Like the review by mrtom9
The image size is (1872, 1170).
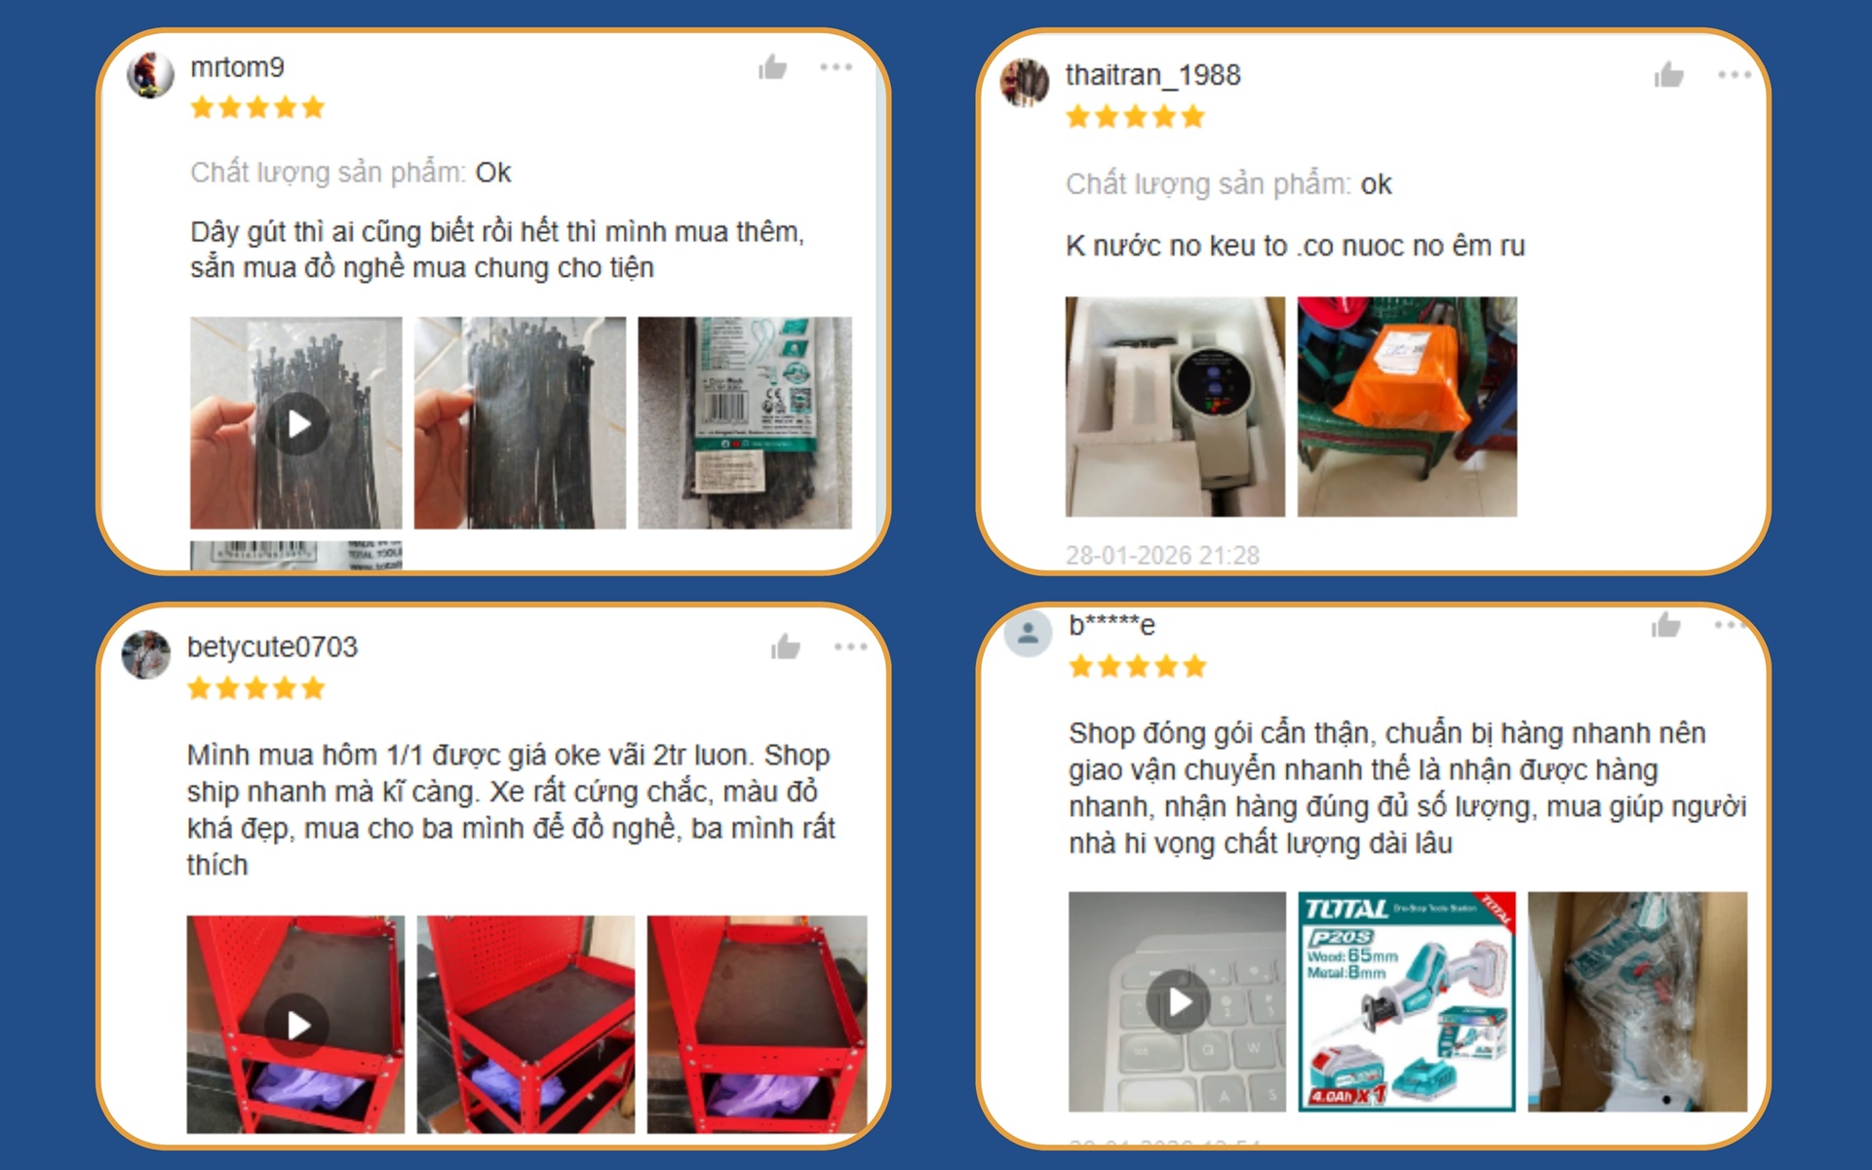click(x=773, y=67)
